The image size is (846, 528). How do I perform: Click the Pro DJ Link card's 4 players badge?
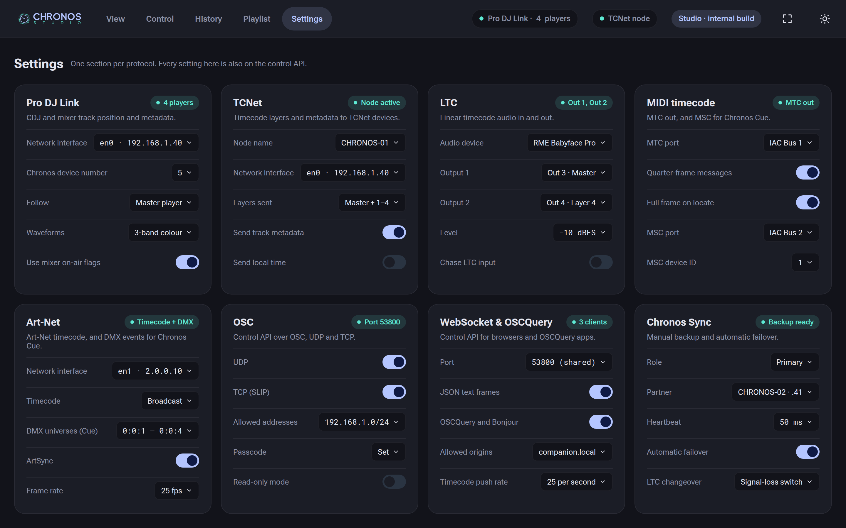tap(175, 103)
